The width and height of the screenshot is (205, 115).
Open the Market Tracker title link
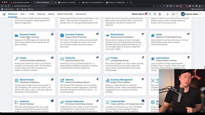[x=27, y=80]
